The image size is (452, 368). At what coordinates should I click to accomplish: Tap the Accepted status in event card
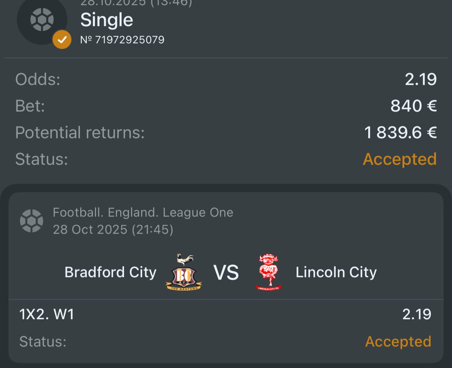(398, 342)
